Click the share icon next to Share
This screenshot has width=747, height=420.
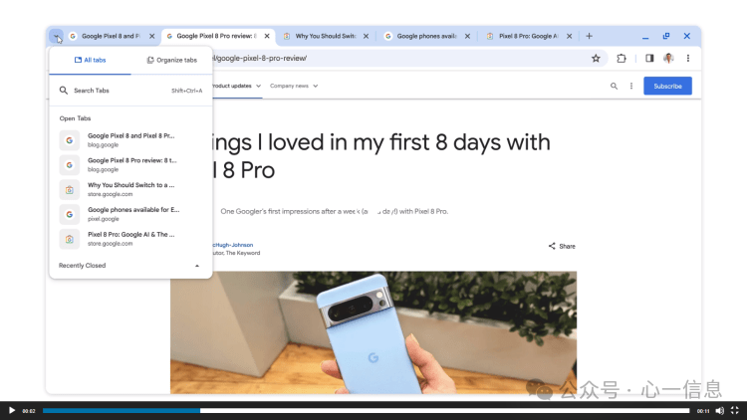point(552,246)
